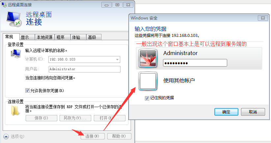Click the Remote Desktop title bar icon
Screen dimensions: 271x143
[4, 5]
